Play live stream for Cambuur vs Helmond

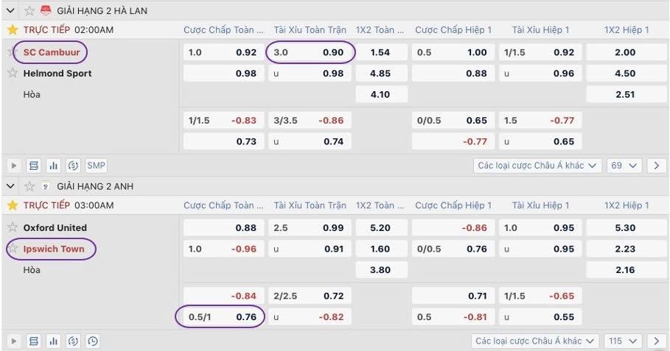coord(13,166)
